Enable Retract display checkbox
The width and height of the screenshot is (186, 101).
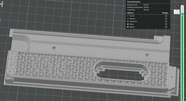point(166,19)
